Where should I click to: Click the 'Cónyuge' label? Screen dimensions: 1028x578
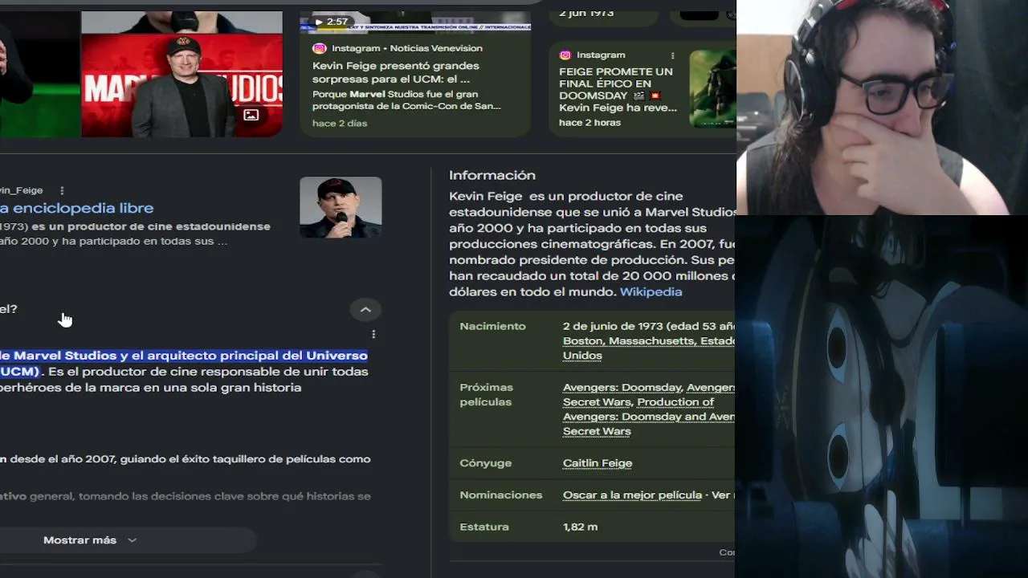[485, 463]
